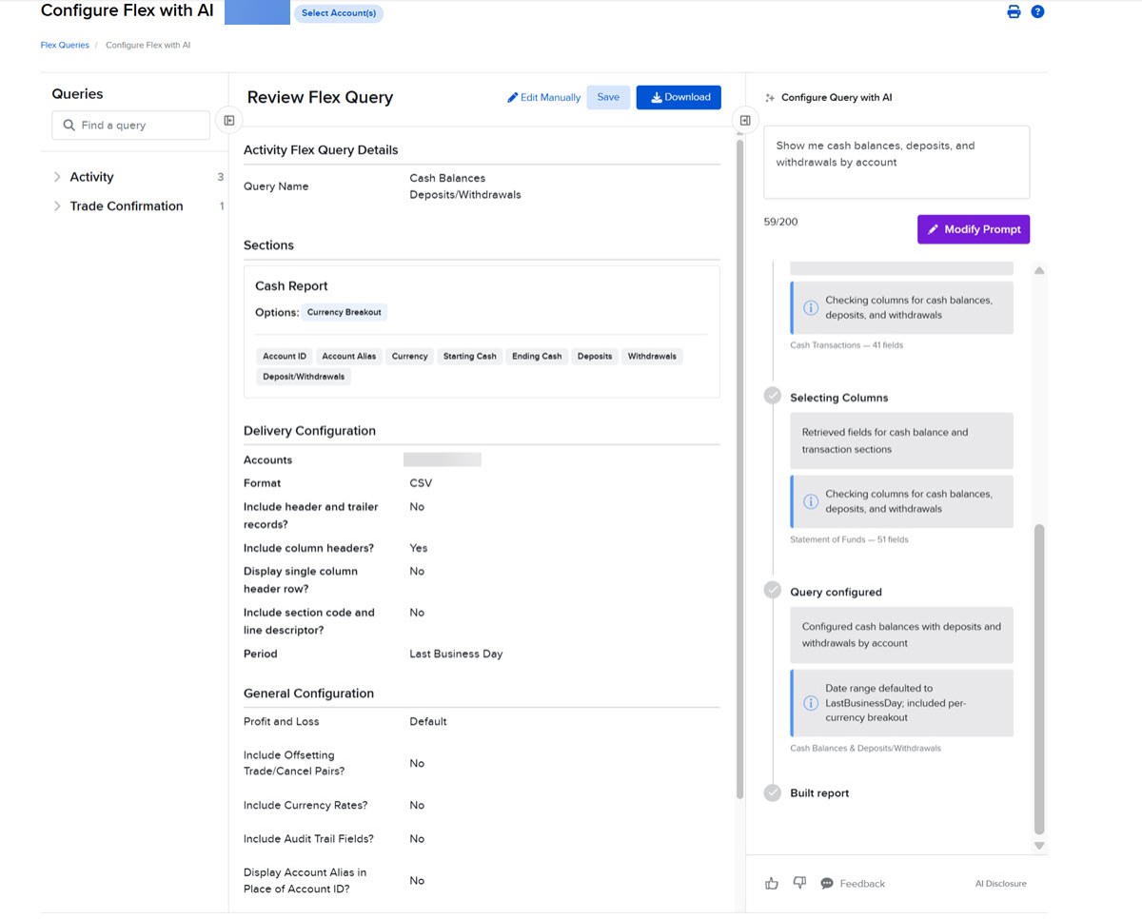Collapse the AI panel toggle icon
The width and height of the screenshot is (1142, 919).
coord(745,121)
